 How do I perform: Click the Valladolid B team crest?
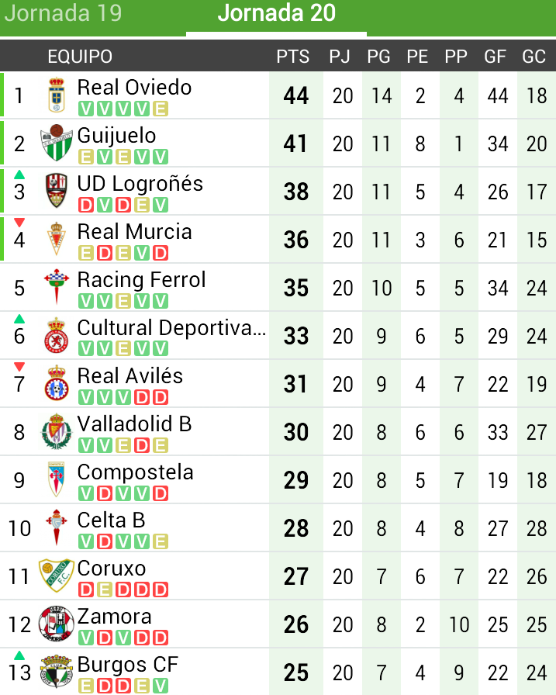tap(56, 432)
